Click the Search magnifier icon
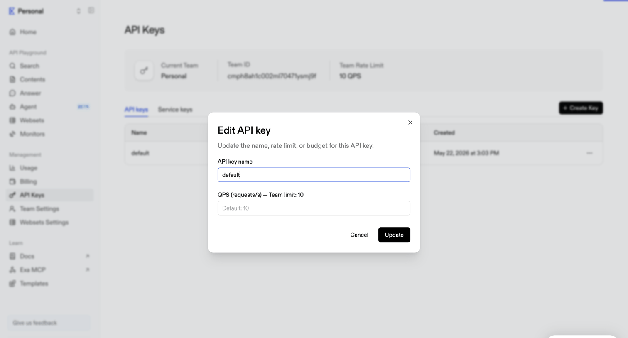The width and height of the screenshot is (628, 338). (12, 66)
